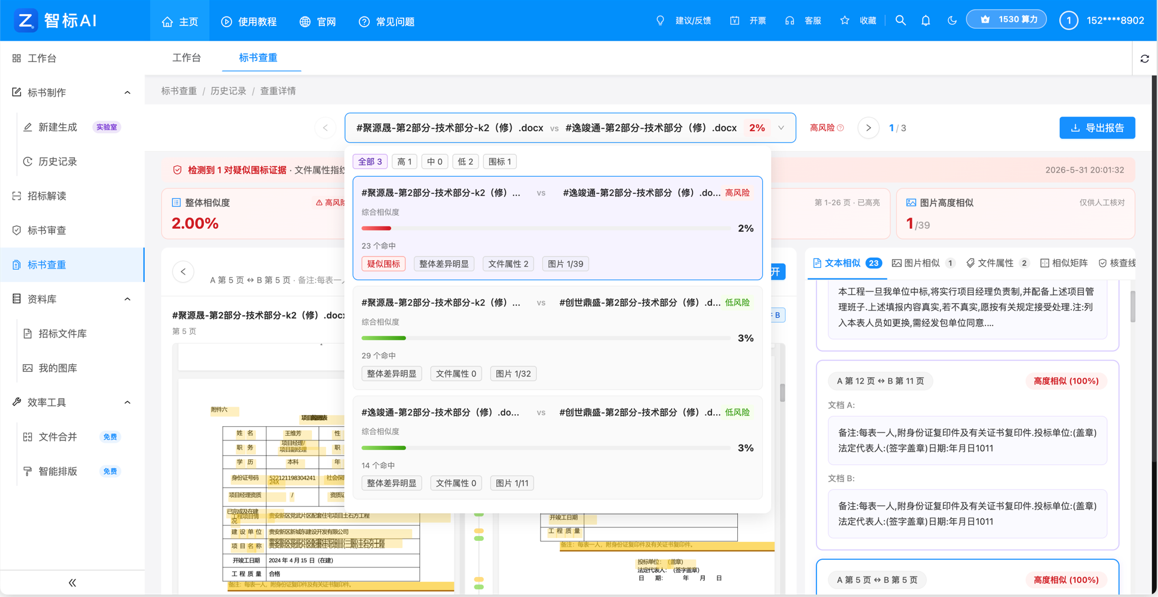Select 标书查重 in sidebar
This screenshot has height=597, width=1158.
pos(72,265)
